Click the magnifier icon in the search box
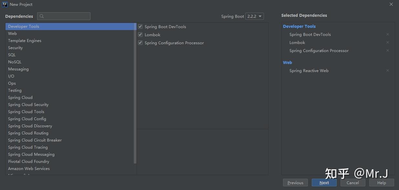 pyautogui.click(x=42, y=16)
